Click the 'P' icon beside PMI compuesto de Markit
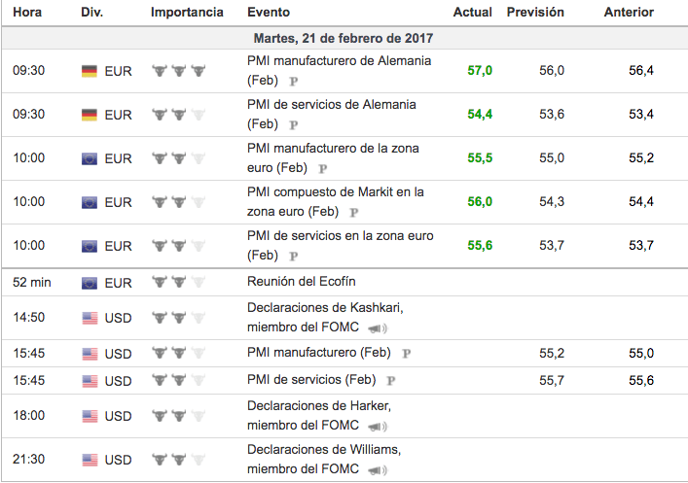Screen dimensions: 688x483 (354, 212)
